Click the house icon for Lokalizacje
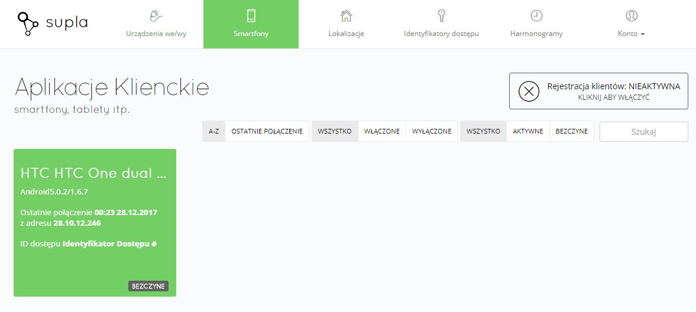Image resolution: width=696 pixels, height=312 pixels. (346, 15)
